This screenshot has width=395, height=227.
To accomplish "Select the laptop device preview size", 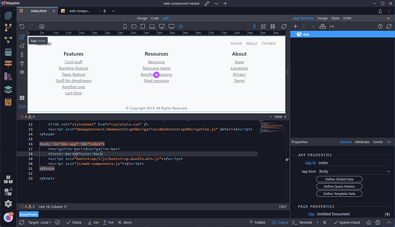I will coord(152,26).
